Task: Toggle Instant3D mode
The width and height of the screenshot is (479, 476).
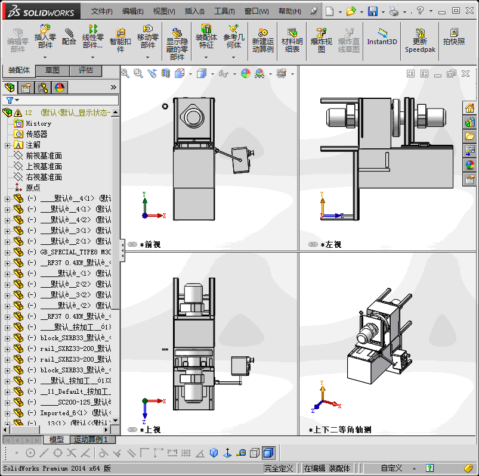Action: click(x=382, y=36)
